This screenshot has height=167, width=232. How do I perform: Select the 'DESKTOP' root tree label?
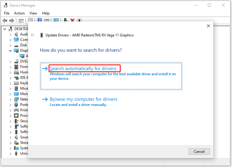click(21, 29)
